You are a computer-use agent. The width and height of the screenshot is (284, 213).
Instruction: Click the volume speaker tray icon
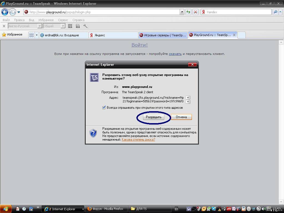coord(264,209)
